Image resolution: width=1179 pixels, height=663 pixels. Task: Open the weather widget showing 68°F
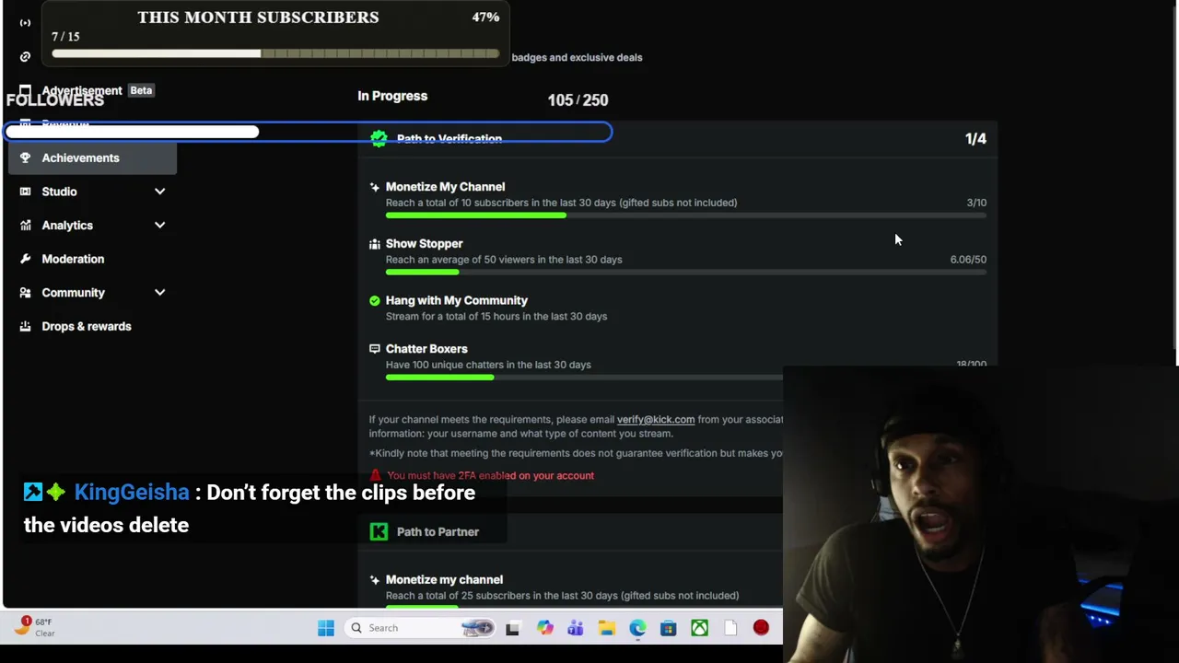click(33, 627)
